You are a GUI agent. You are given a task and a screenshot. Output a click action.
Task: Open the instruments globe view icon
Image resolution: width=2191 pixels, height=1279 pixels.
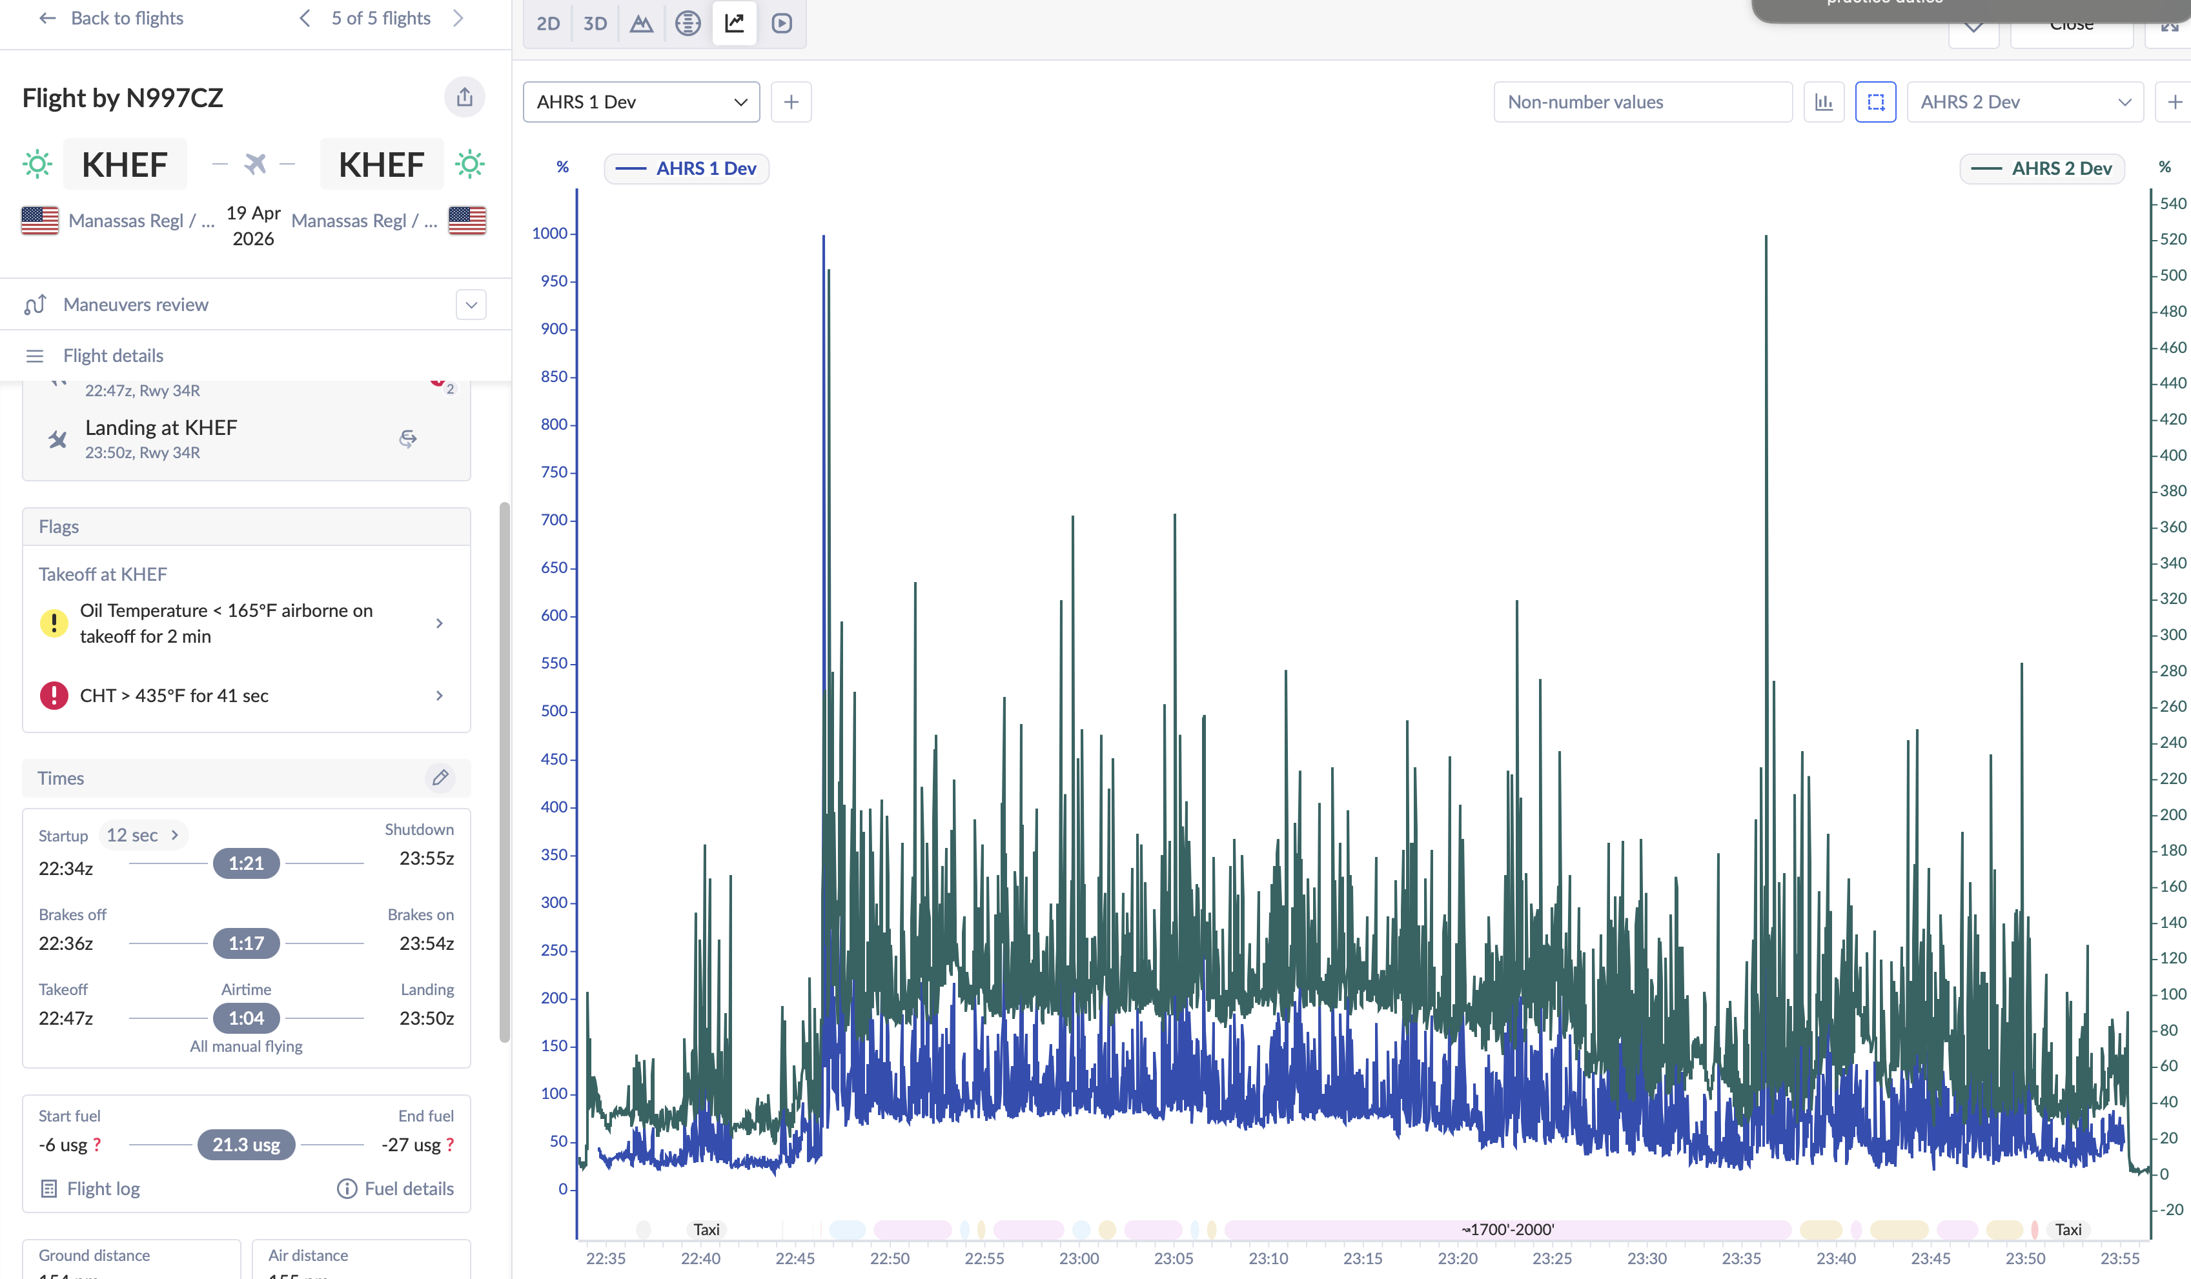tap(688, 23)
